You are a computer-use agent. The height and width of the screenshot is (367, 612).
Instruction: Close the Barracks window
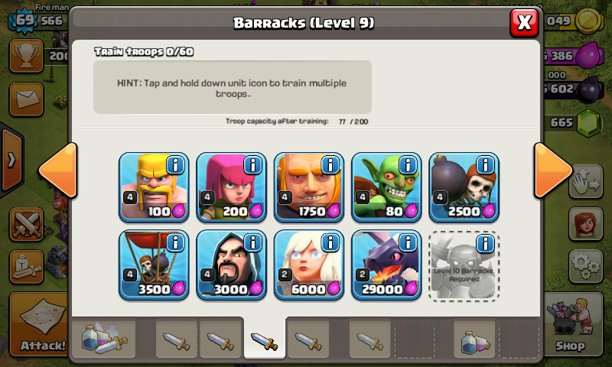[x=524, y=23]
